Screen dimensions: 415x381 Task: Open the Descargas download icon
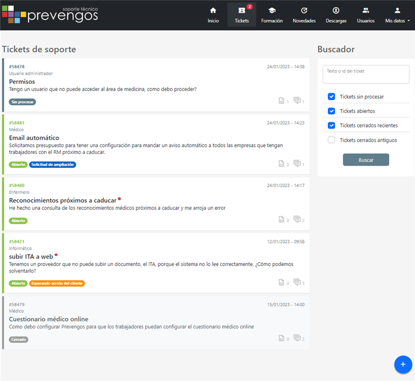tap(336, 11)
